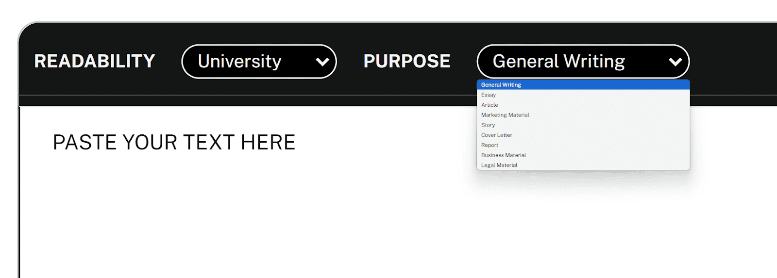The height and width of the screenshot is (278, 777).
Task: Click the PURPOSE label
Action: 407,61
